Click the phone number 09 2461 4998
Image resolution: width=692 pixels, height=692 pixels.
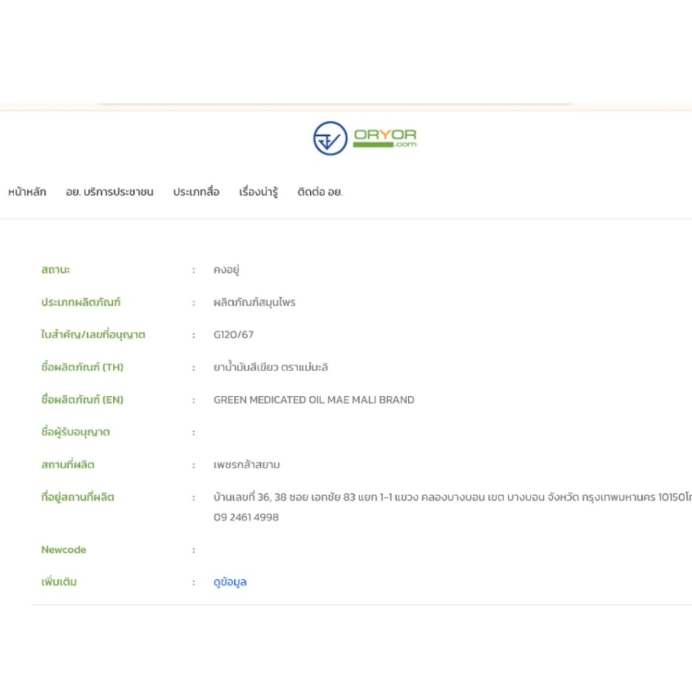[x=246, y=517]
